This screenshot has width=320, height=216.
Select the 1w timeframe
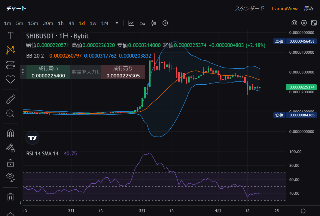click(93, 23)
